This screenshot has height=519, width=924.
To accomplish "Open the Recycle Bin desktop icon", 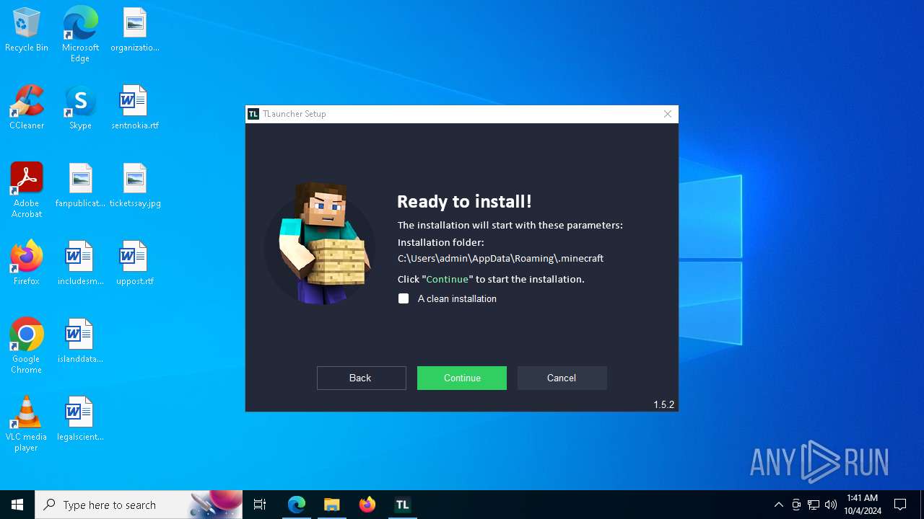I will point(27,30).
